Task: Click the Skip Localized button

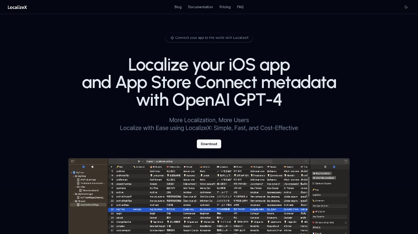Action: coord(322,173)
